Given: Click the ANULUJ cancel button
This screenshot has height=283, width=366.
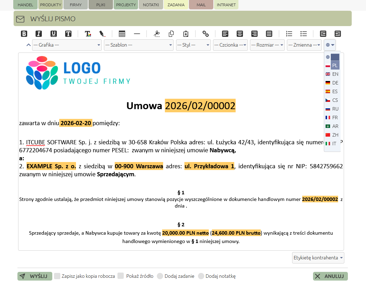Looking at the screenshot, I should (x=330, y=276).
